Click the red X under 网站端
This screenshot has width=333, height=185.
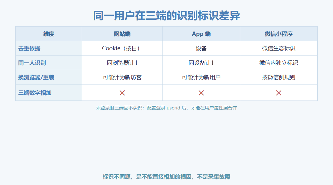click(122, 93)
